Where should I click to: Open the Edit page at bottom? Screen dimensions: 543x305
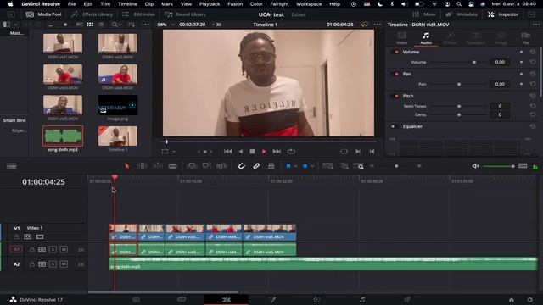[227, 299]
